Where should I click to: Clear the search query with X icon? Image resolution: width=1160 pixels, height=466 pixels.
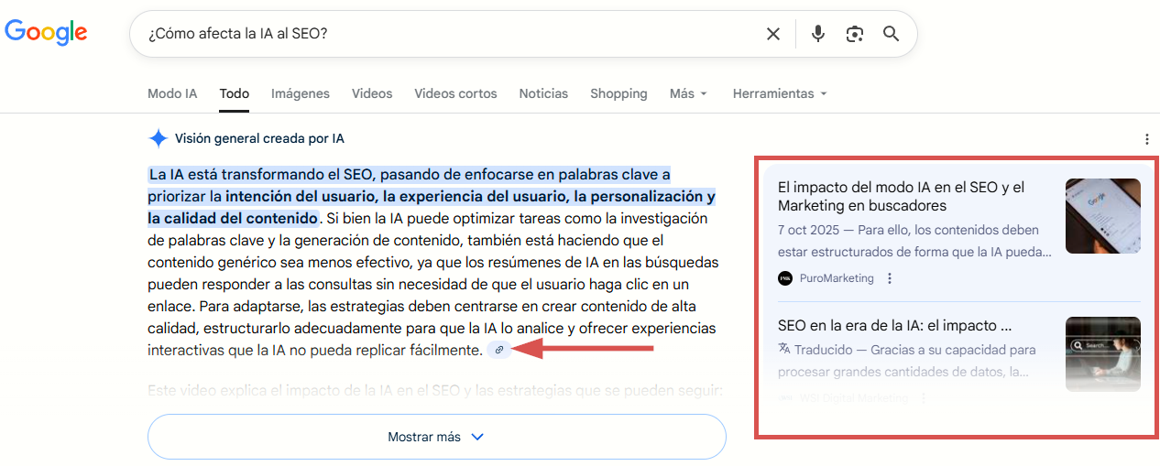[773, 34]
